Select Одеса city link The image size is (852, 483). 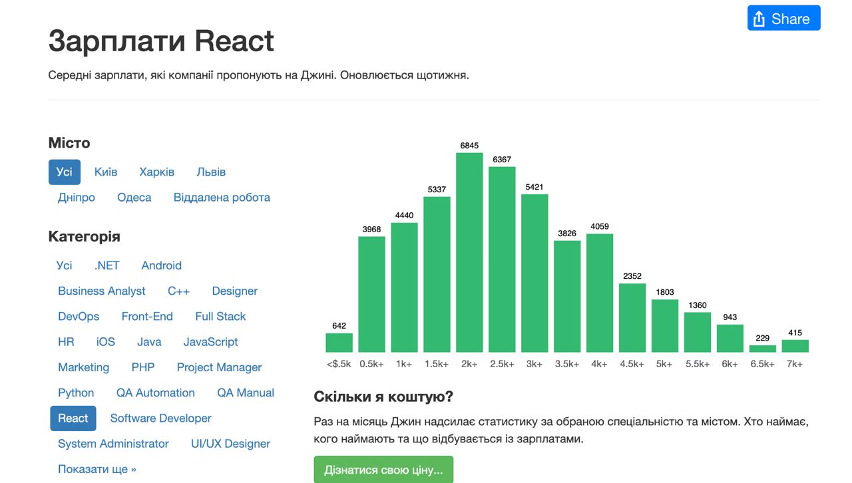(x=134, y=198)
